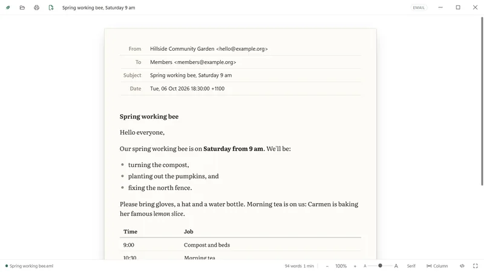Screen dimensions: 484x272
Task: Switch the typeface using the Serif button
Action: coord(411,266)
